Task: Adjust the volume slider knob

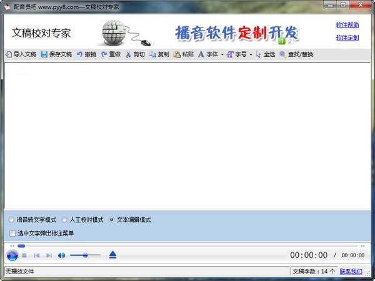Action: (x=86, y=255)
